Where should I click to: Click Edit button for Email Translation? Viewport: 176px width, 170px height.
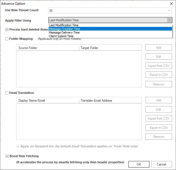(x=159, y=110)
